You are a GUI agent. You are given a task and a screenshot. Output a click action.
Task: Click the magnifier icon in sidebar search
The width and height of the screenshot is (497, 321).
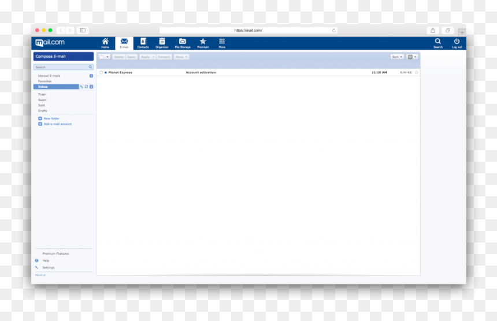(x=90, y=67)
